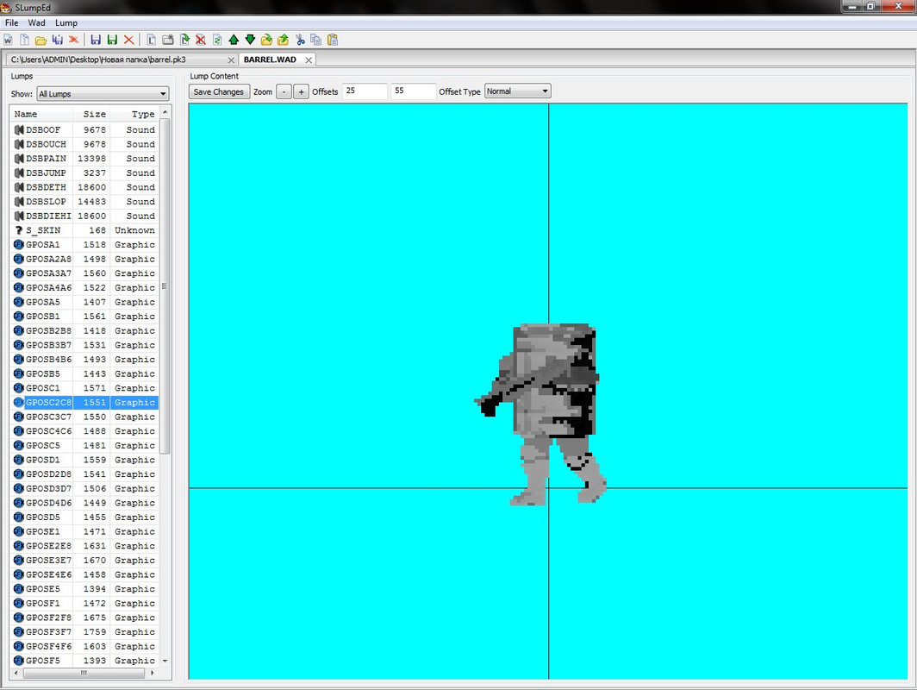Move the lump down with green down arrow

(250, 40)
